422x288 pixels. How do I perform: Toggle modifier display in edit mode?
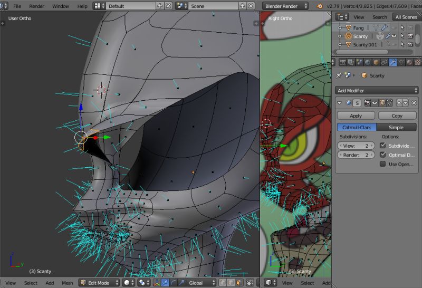pos(382,103)
